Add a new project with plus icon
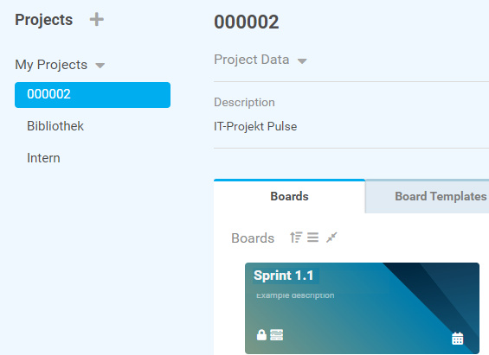 [97, 20]
